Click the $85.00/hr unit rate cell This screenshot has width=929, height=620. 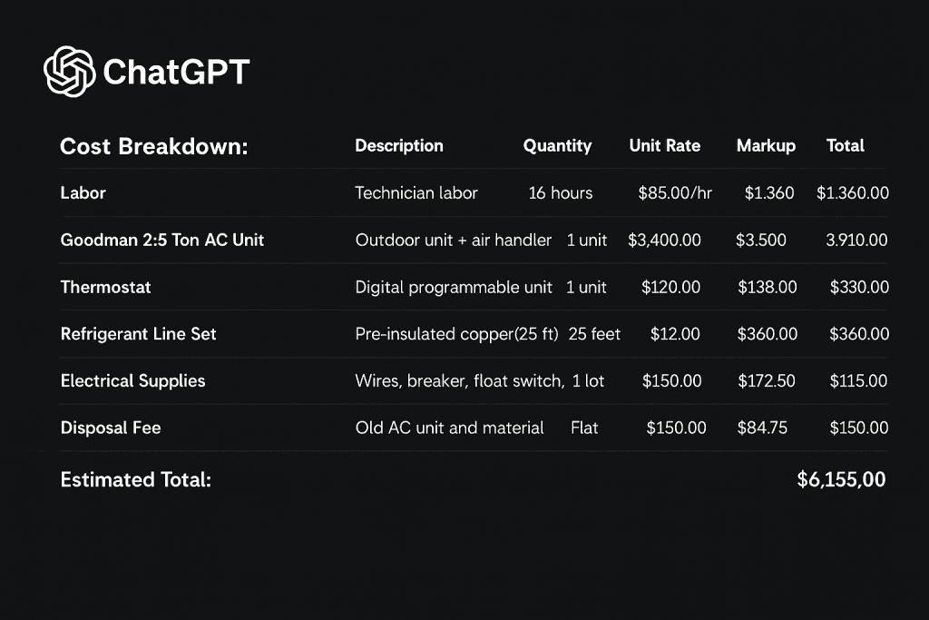tap(675, 193)
